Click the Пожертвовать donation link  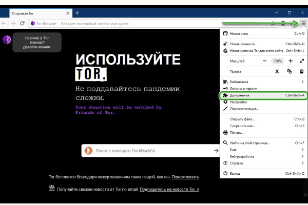point(185,177)
